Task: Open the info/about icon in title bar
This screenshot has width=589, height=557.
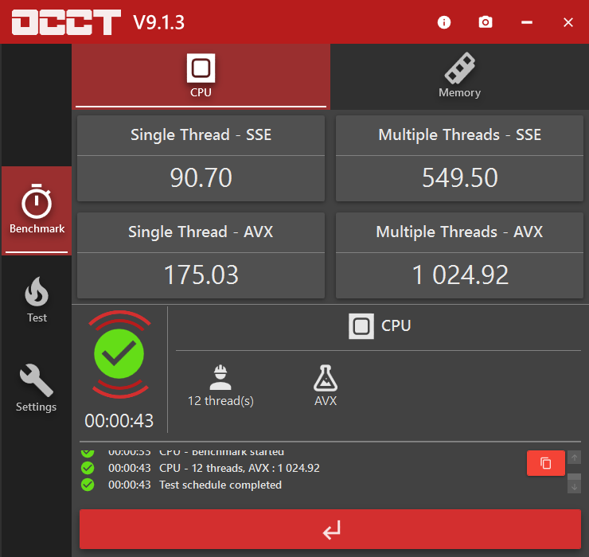Action: pyautogui.click(x=444, y=22)
